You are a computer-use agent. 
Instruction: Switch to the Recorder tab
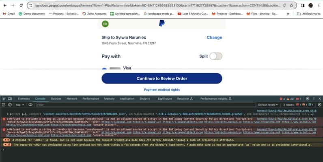[x=185, y=99]
